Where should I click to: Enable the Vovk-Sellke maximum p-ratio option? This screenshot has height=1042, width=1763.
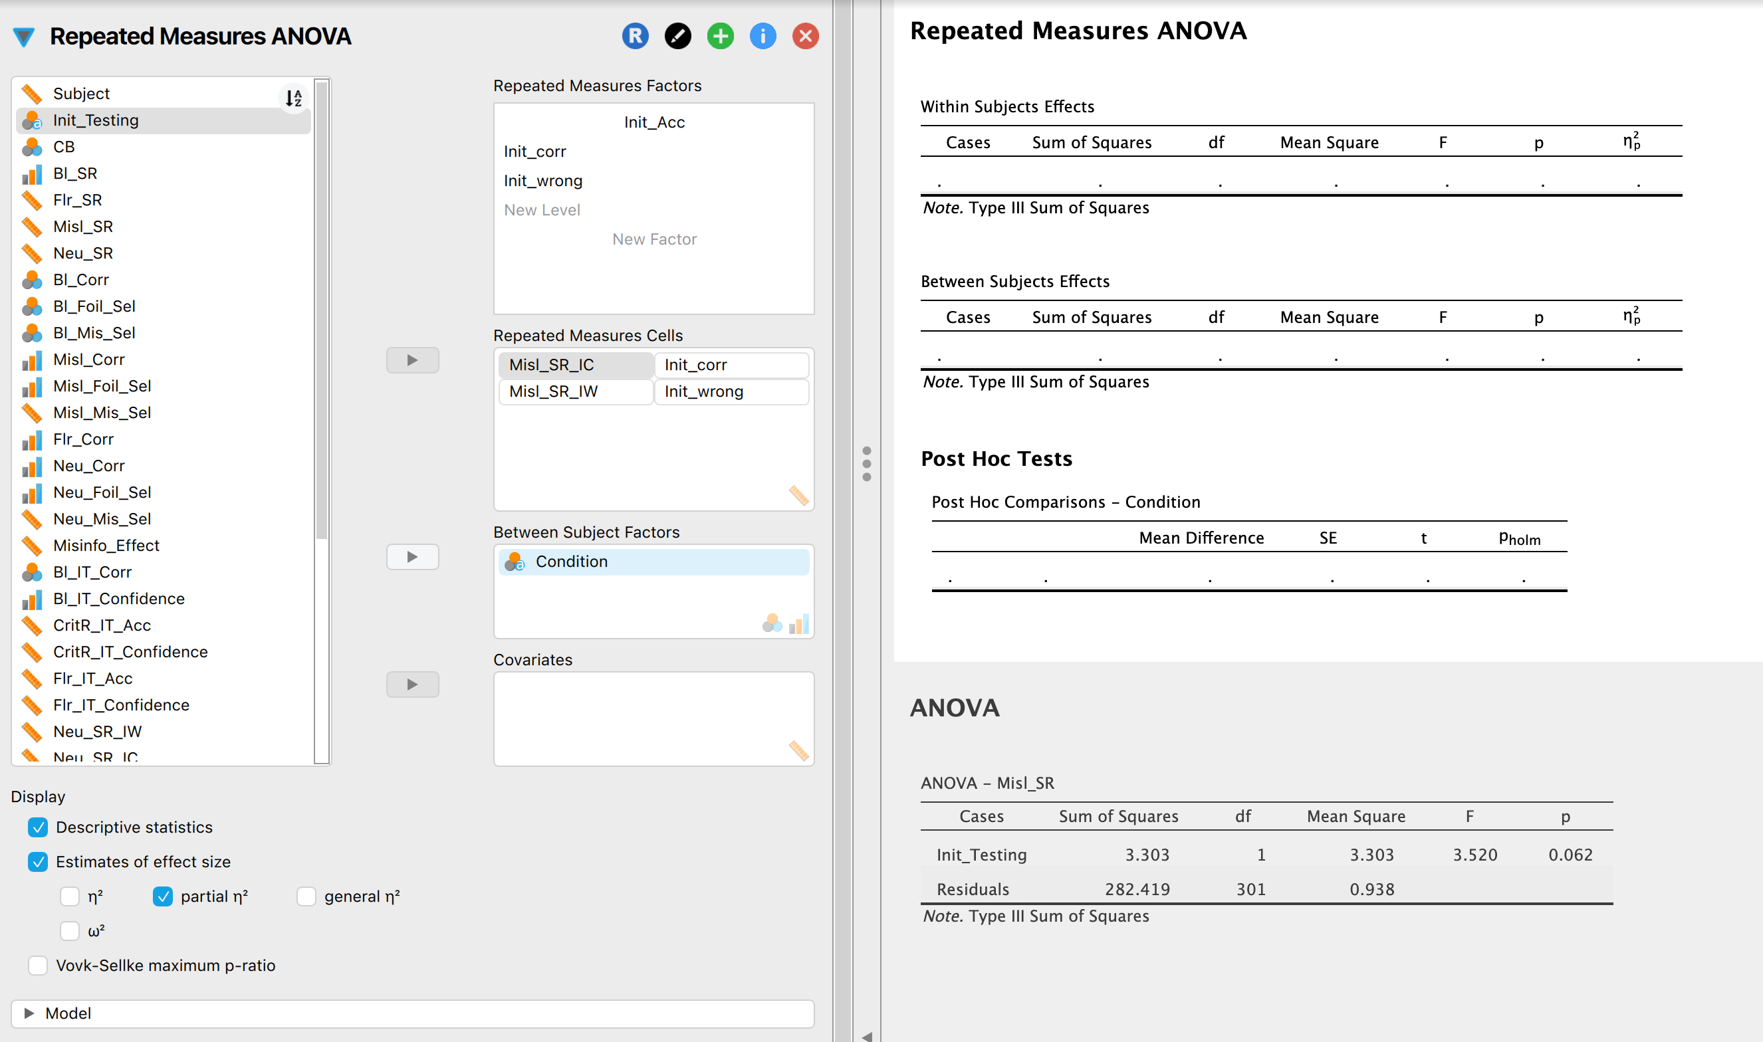[x=37, y=966]
